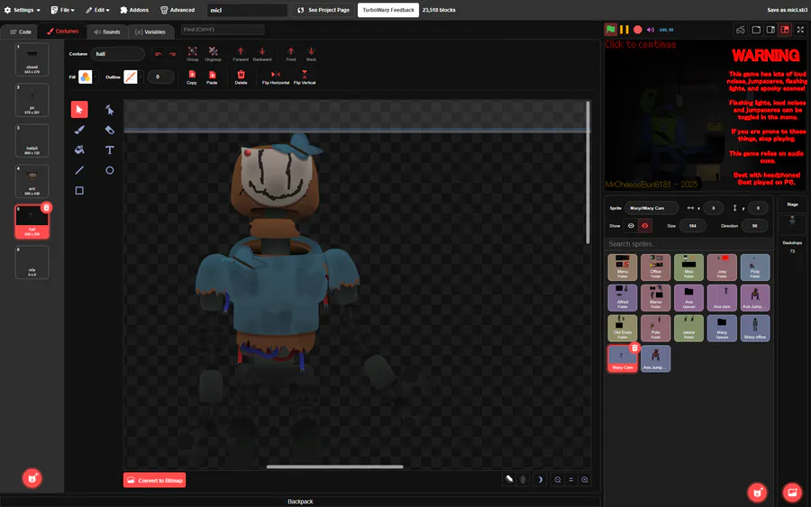This screenshot has height=507, width=811.
Task: Add a new costume
Action: 32,478
